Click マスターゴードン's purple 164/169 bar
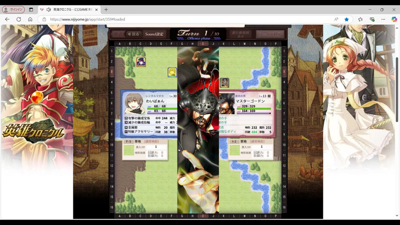 click(254, 113)
